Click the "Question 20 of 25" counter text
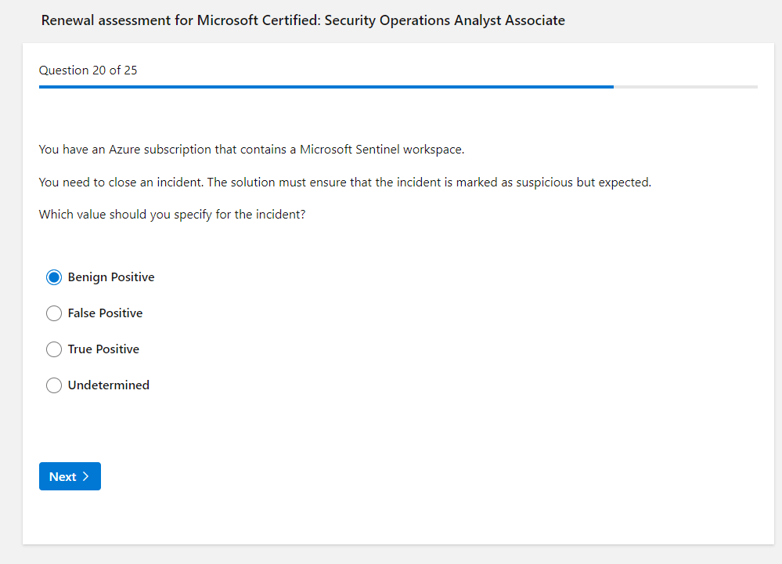 coord(88,70)
